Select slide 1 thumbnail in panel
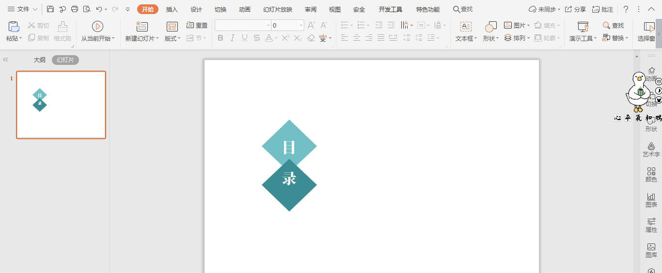The height and width of the screenshot is (273, 662). (x=61, y=105)
